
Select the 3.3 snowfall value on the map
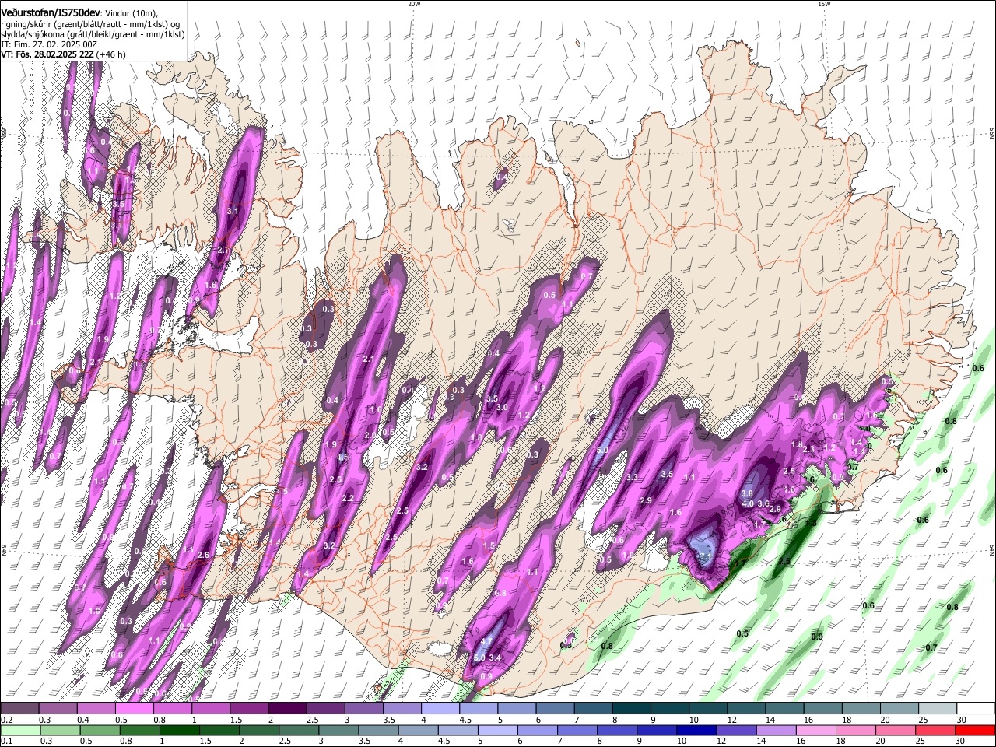coord(632,478)
